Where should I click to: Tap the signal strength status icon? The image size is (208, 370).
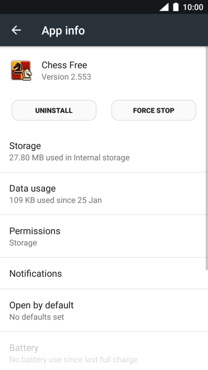(164, 7)
